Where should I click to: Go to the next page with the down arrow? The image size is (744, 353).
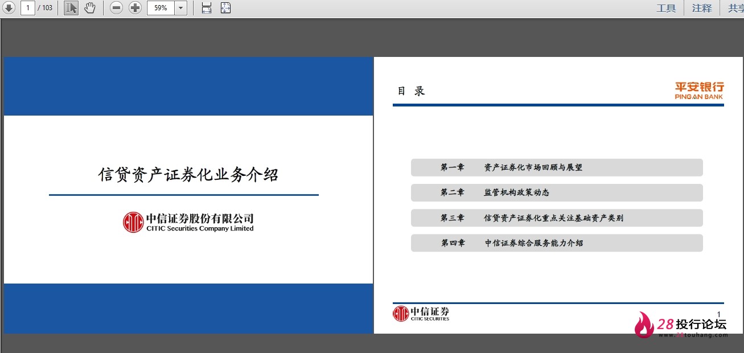(x=9, y=8)
